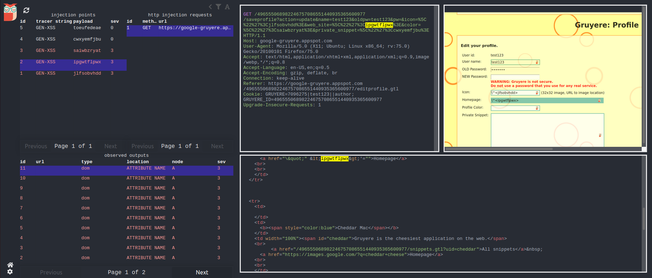Click the owl logo icon
The height and width of the screenshot is (278, 652).
[10, 12]
